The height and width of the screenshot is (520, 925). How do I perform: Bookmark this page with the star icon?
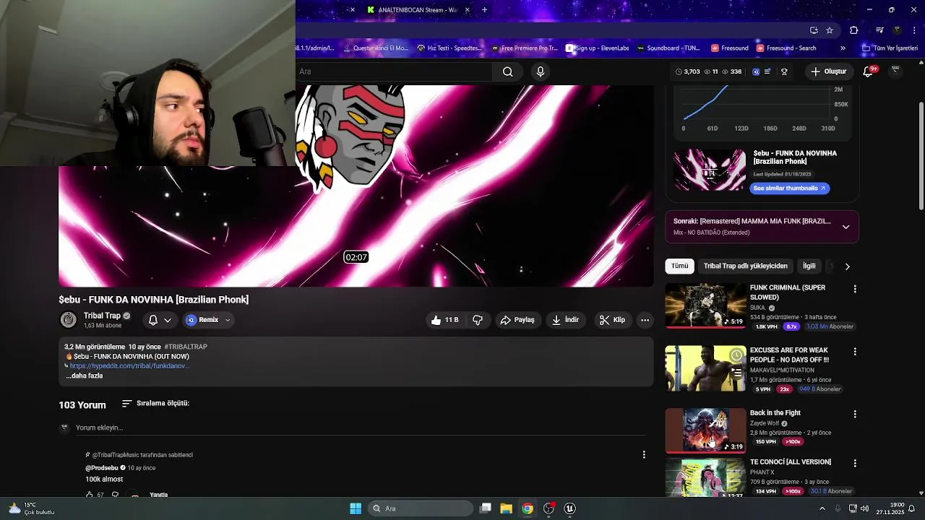(830, 30)
